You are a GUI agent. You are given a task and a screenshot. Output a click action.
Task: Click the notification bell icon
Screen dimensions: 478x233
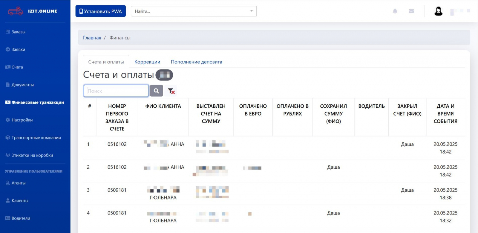395,11
